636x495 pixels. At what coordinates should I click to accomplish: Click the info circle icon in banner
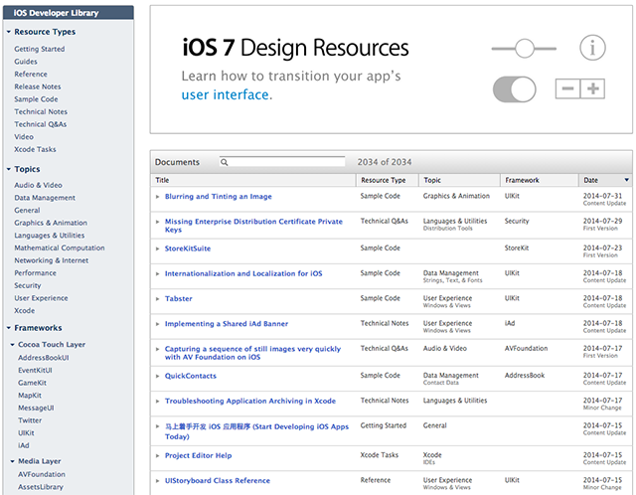pyautogui.click(x=592, y=48)
